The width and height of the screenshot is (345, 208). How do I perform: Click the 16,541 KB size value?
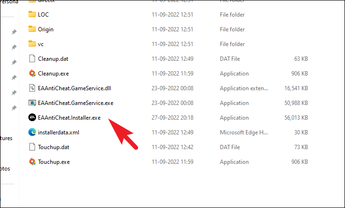[x=296, y=88]
